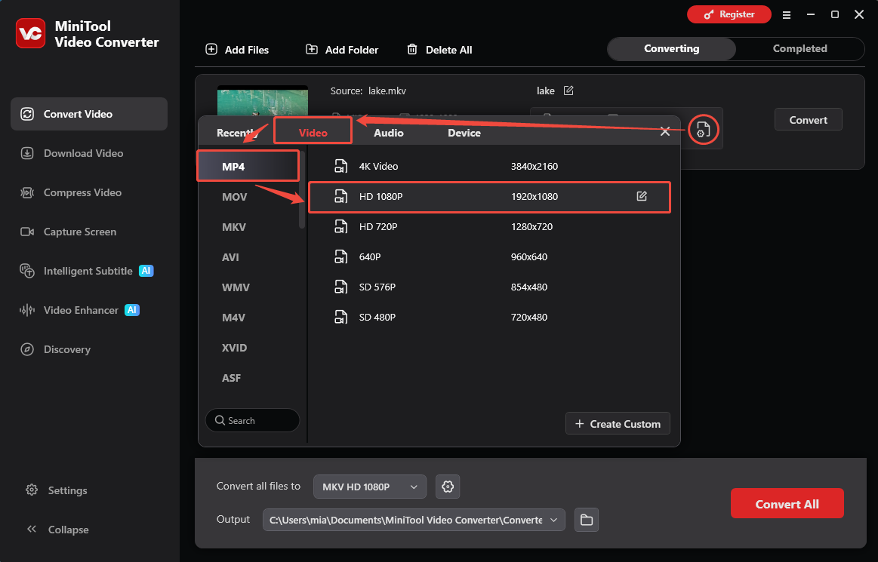Click the 640P preset icon
This screenshot has width=878, height=562.
tap(340, 257)
